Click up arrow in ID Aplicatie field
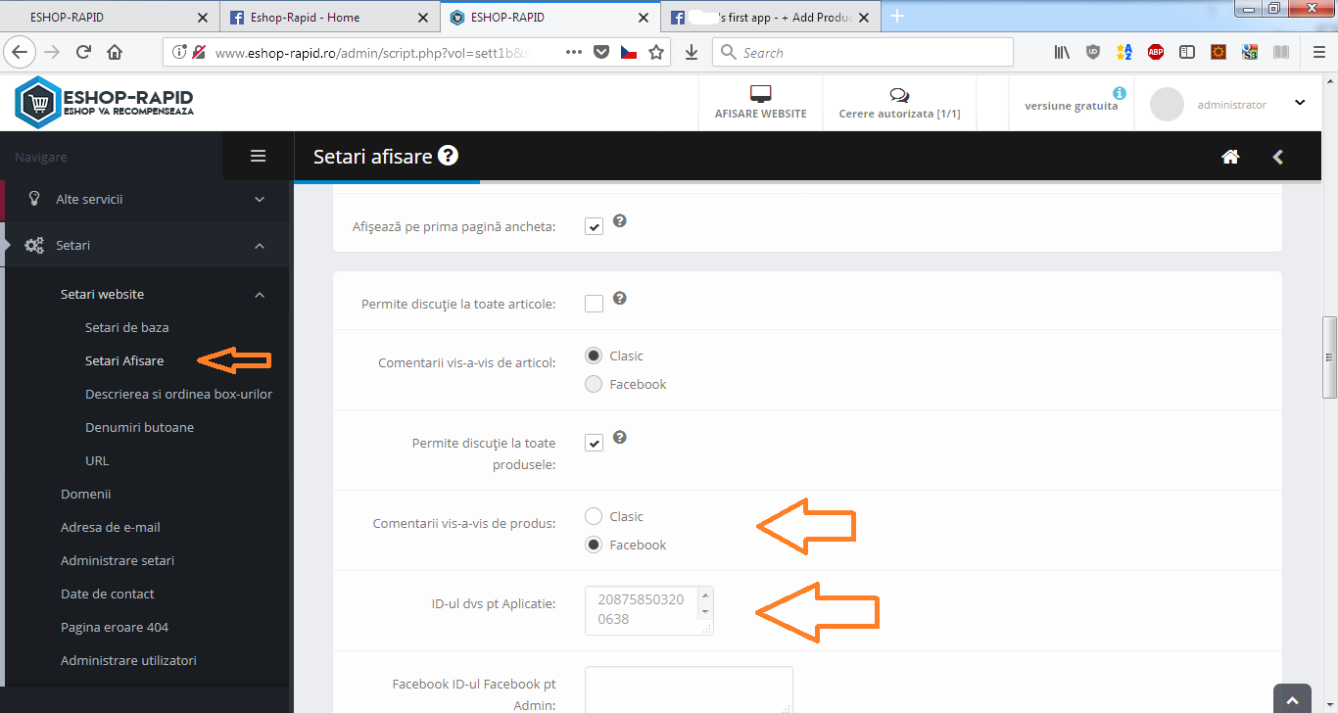The image size is (1338, 713). [x=706, y=594]
